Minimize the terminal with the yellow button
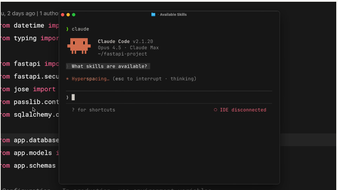This screenshot has height=190, width=338. point(68,15)
